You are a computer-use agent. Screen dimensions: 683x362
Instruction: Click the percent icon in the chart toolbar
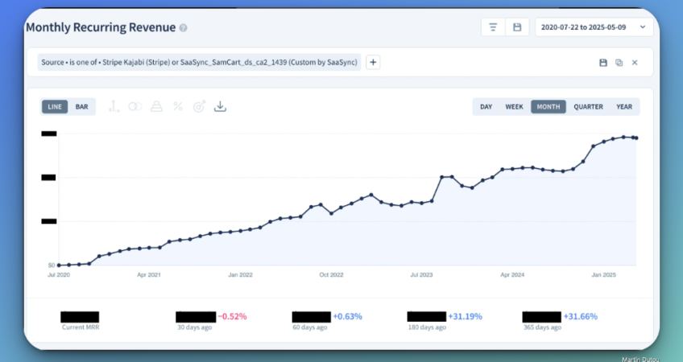point(178,106)
